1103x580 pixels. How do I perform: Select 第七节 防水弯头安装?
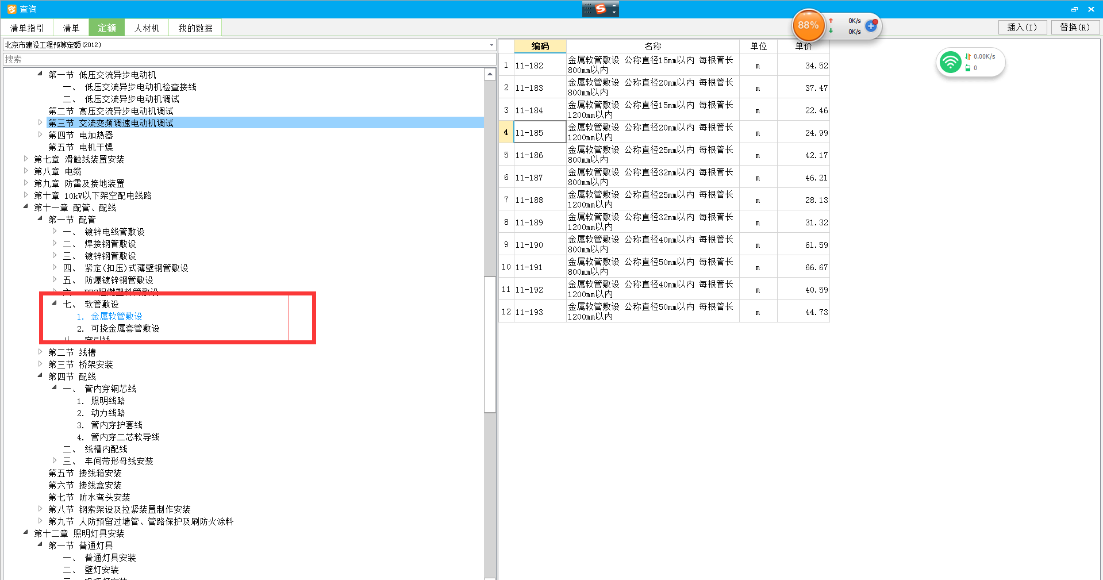[89, 497]
